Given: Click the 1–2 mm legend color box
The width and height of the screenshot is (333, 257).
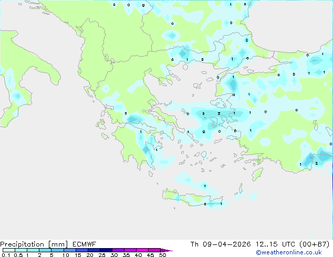Looking at the screenshot, I should [x=33, y=250].
